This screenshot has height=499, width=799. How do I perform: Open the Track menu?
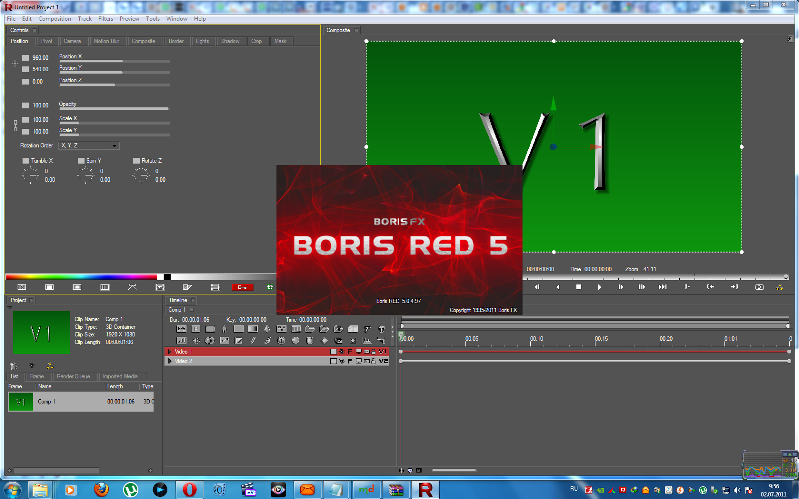(85, 19)
